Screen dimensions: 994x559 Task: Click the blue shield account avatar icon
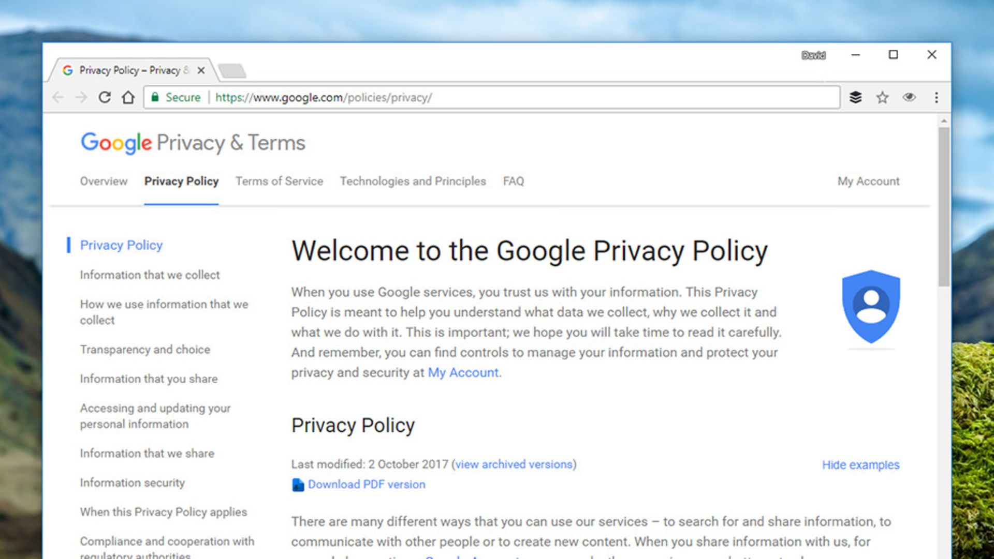pyautogui.click(x=871, y=307)
